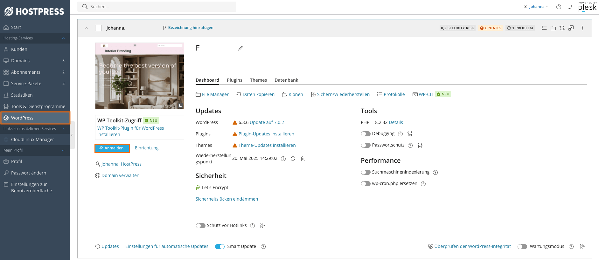Click help icon next to wp-cron.php ersetzen
The image size is (599, 260).
click(423, 184)
